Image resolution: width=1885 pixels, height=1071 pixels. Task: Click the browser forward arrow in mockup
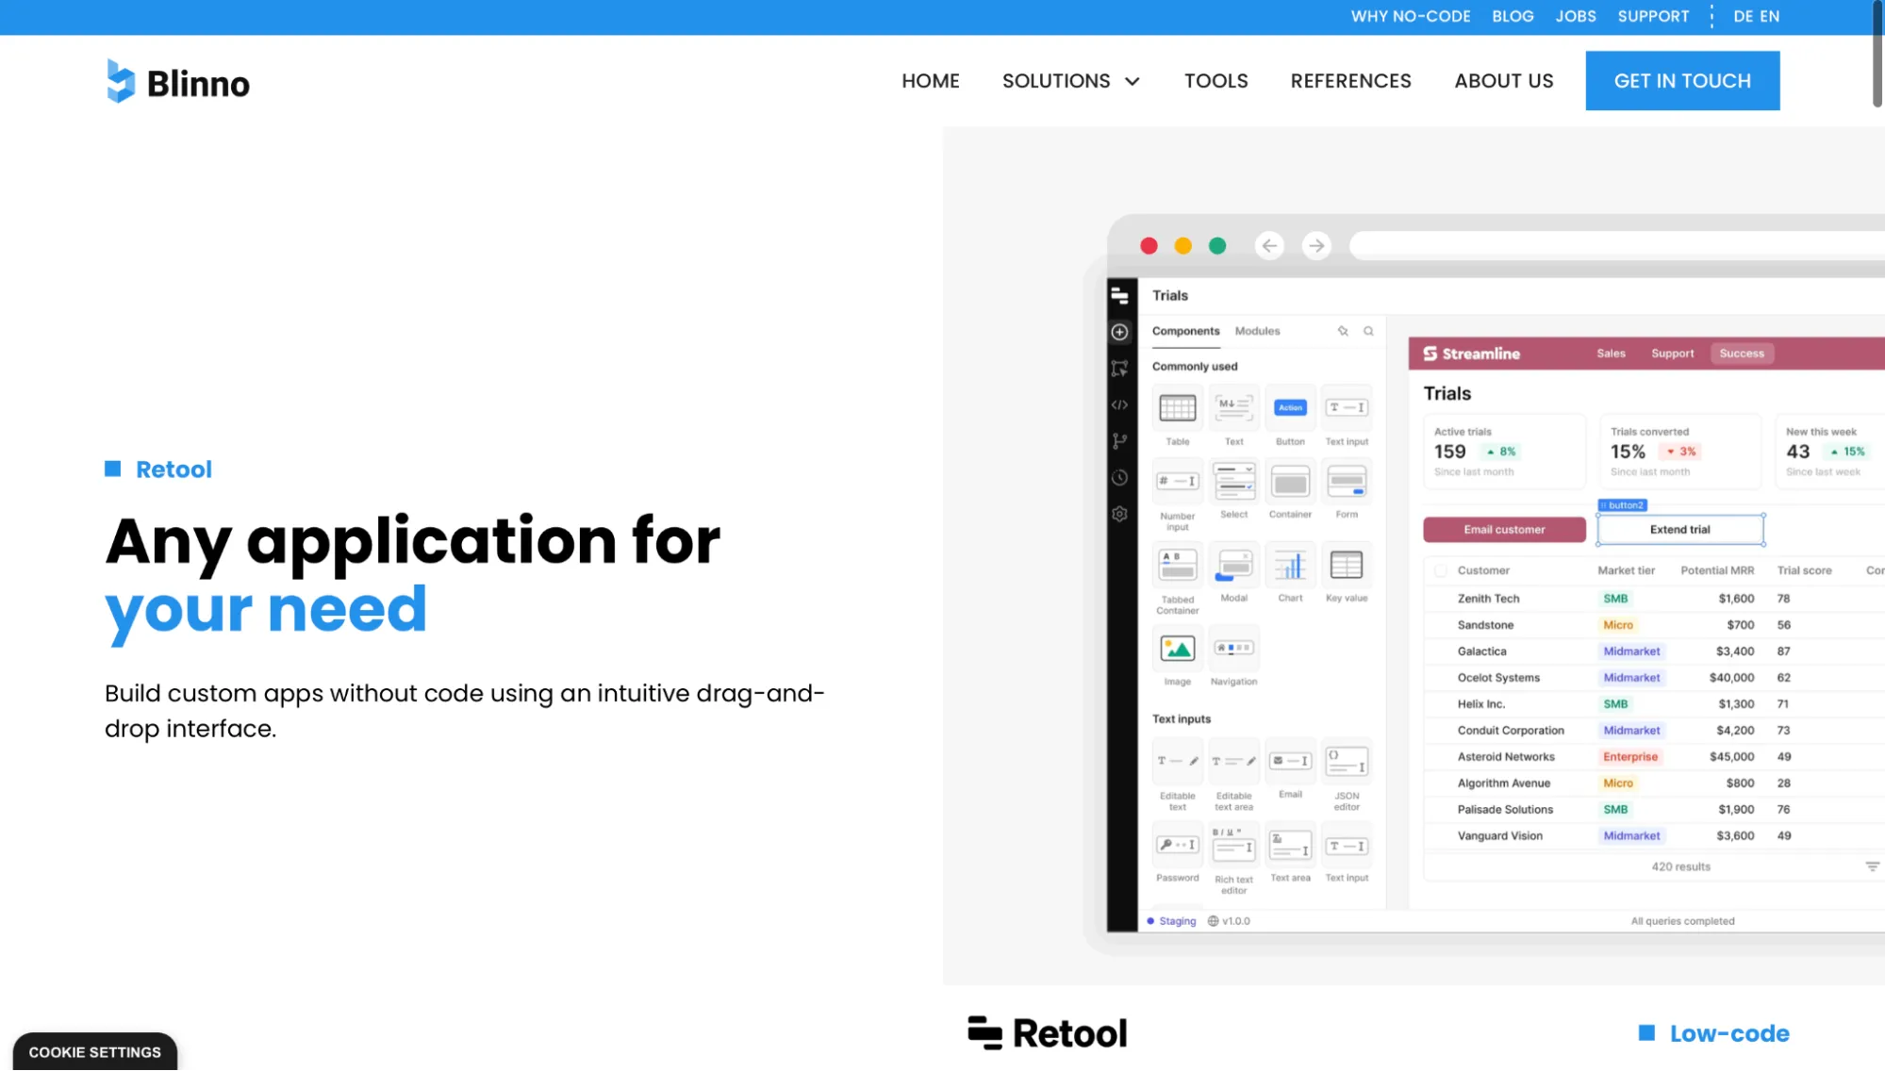pyautogui.click(x=1316, y=246)
